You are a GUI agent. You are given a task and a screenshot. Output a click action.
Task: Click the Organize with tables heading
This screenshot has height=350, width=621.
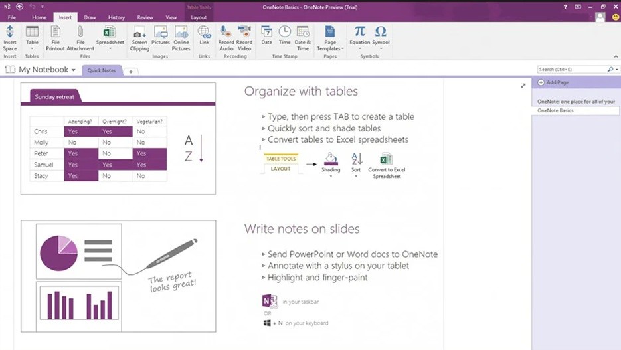(x=301, y=92)
